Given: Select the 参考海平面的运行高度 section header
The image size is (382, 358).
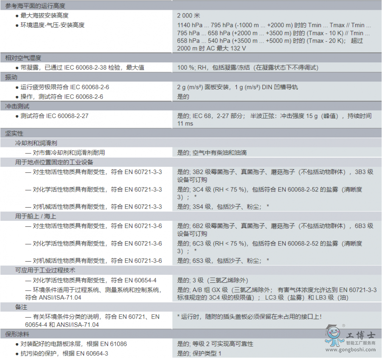Looking at the screenshot, I should [36, 6].
